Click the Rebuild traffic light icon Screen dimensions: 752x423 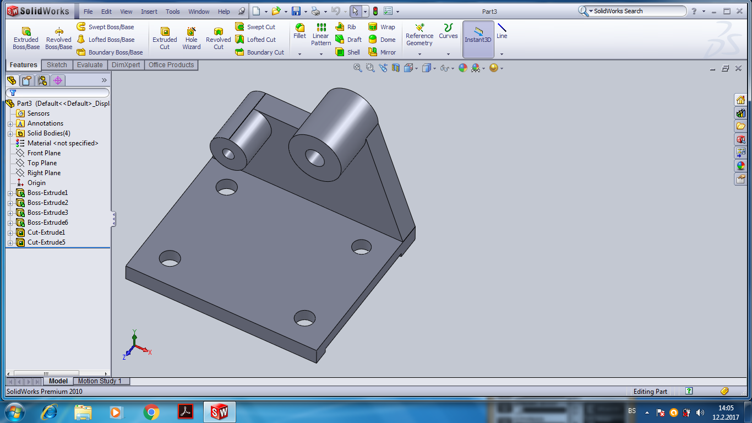pos(375,11)
